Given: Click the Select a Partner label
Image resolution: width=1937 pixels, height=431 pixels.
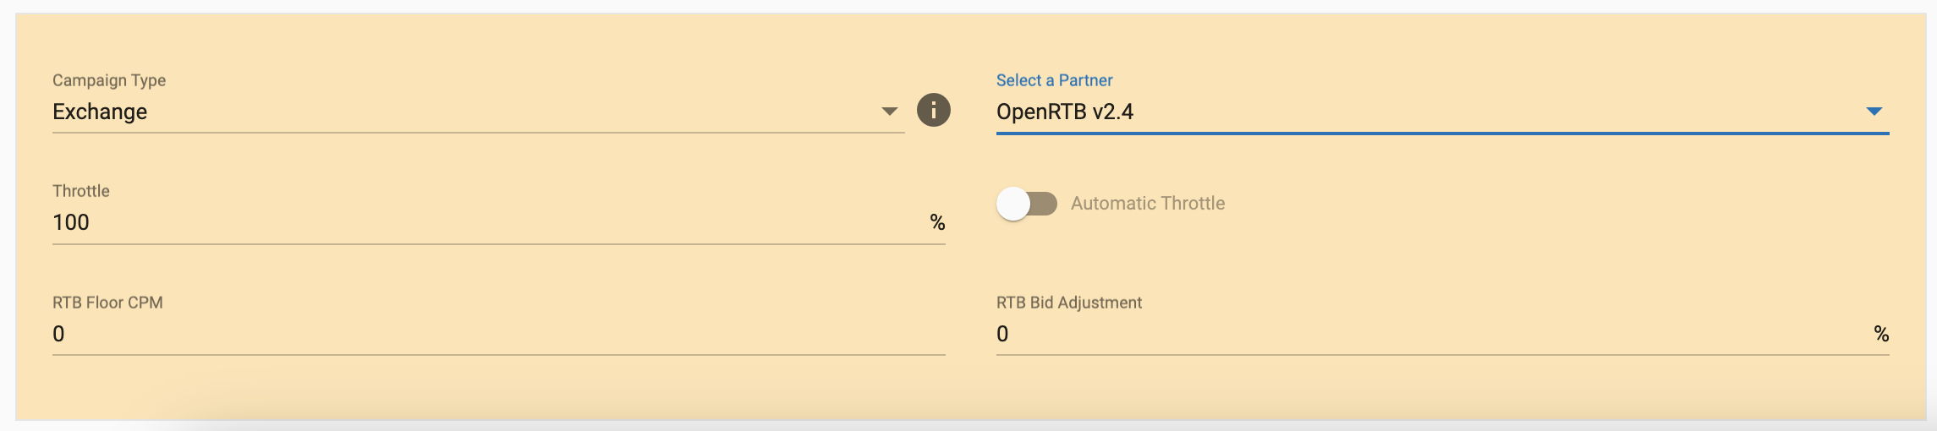Looking at the screenshot, I should [1054, 80].
